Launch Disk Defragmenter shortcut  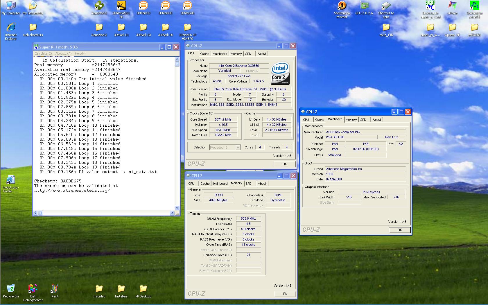(x=33, y=293)
